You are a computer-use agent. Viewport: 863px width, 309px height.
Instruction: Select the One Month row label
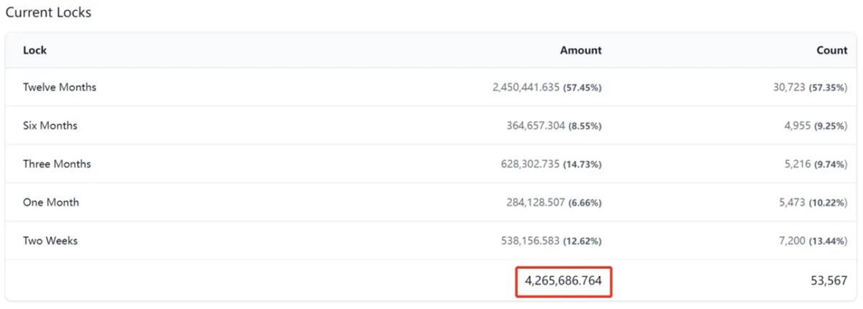pyautogui.click(x=51, y=203)
